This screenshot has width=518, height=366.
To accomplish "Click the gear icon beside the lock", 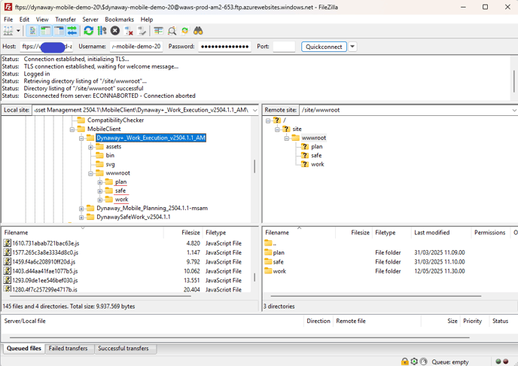I will (414, 361).
